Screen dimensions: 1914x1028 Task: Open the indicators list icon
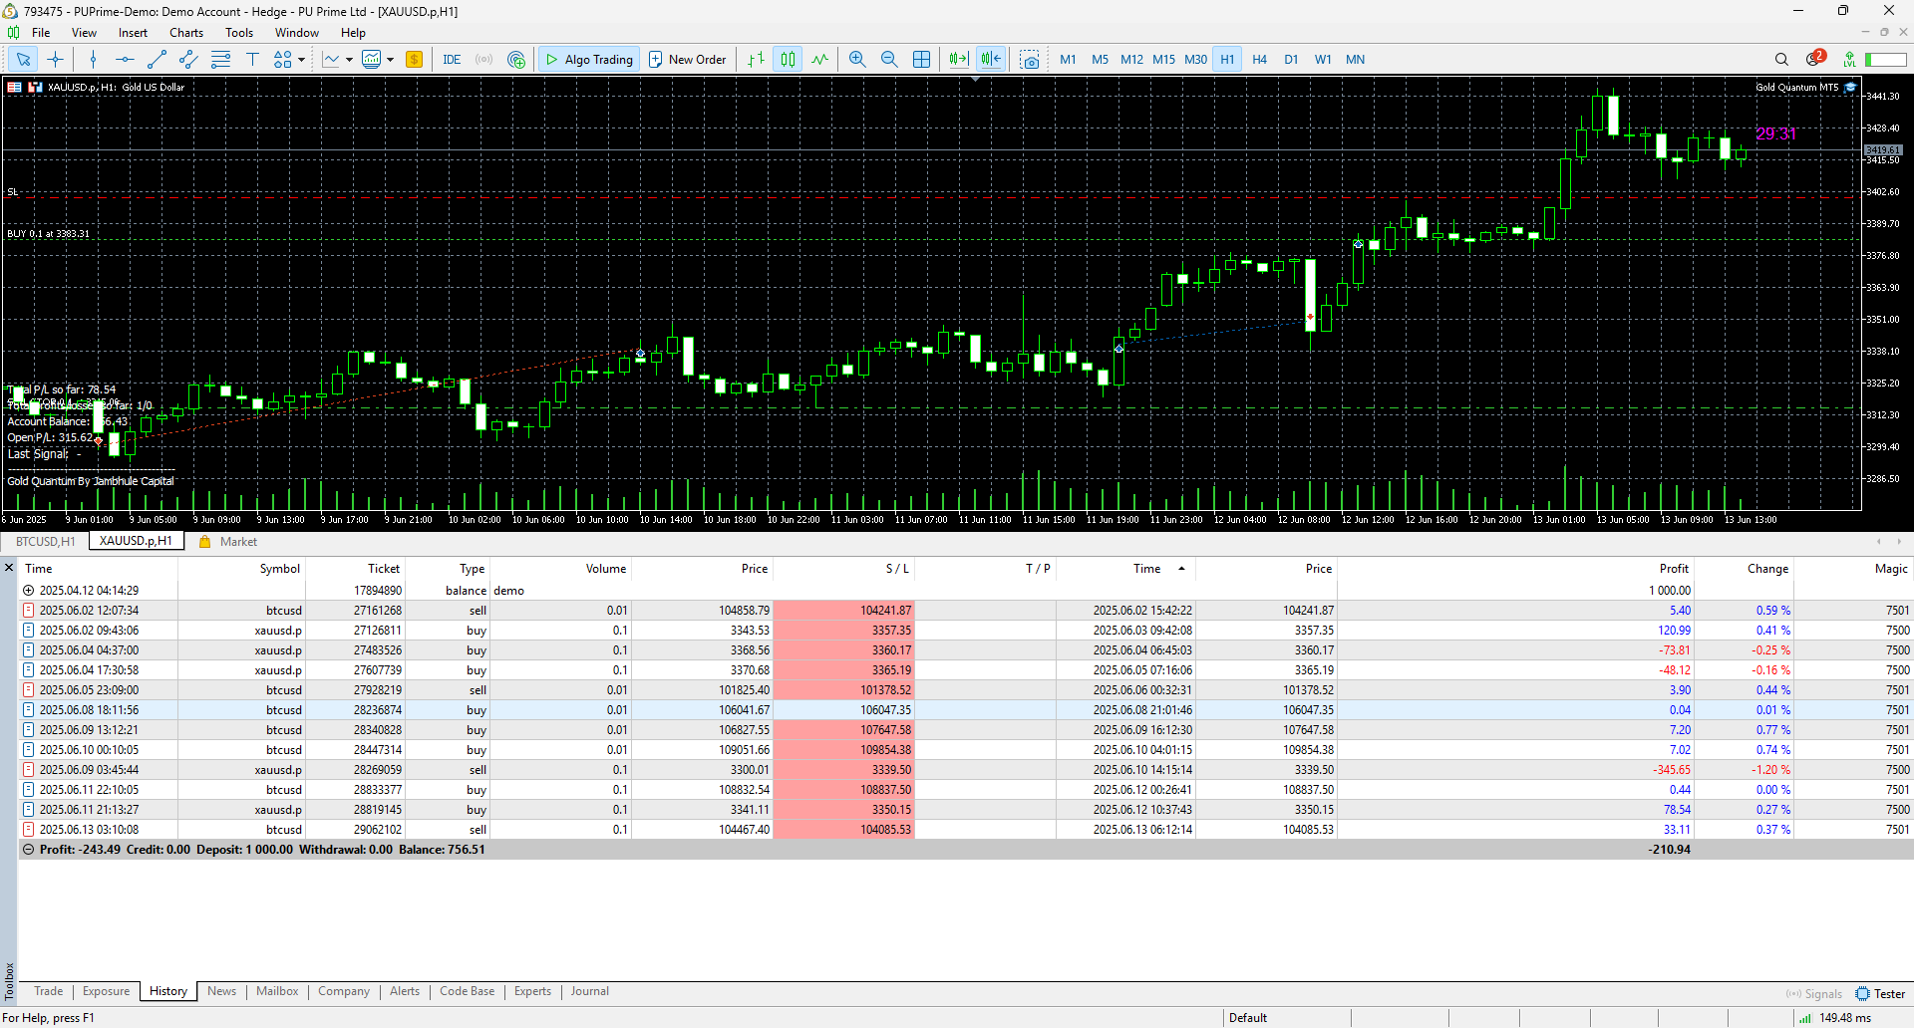point(332,60)
